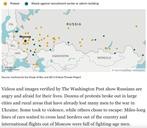Image resolution: width=147 pixels, height=128 pixels.
Task: Click the teal Attack legend dot
Action: point(26,4)
